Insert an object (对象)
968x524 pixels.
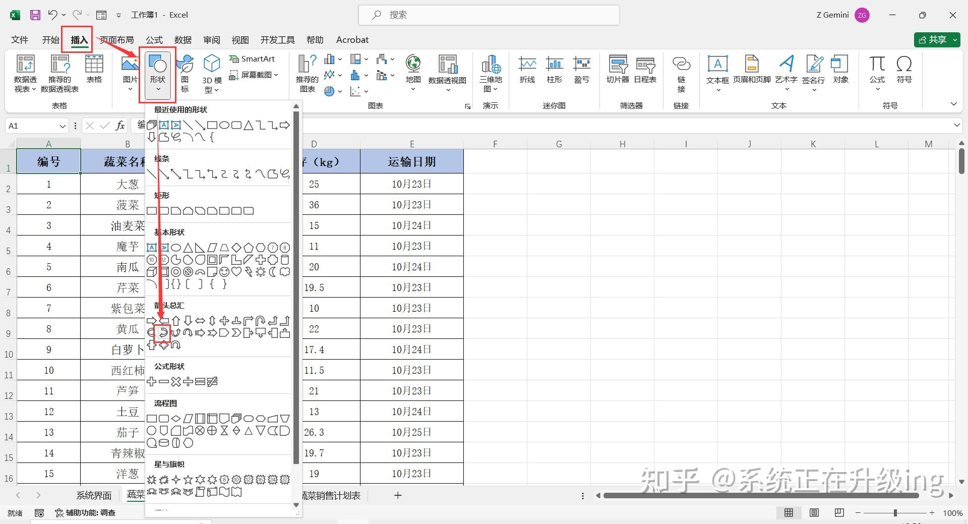tap(840, 70)
